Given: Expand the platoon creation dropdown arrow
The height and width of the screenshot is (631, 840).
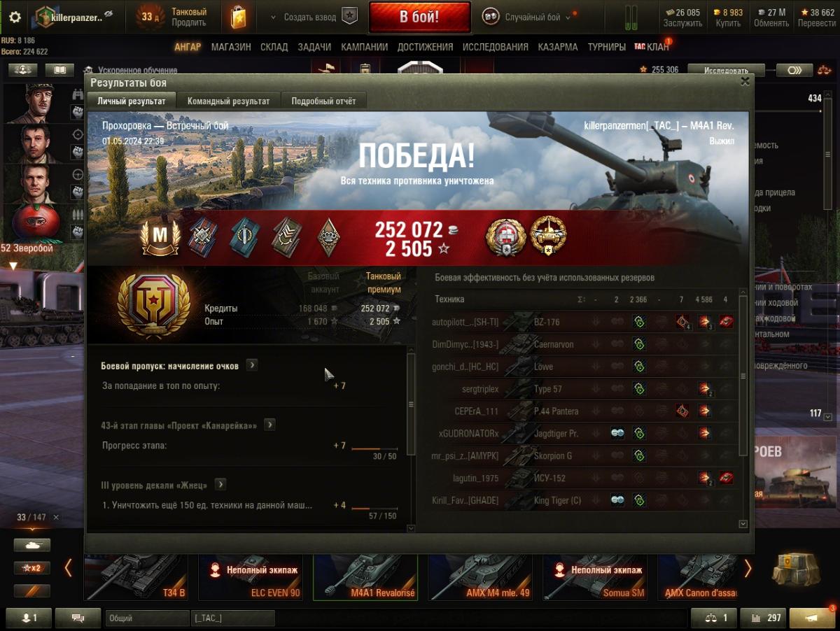Looking at the screenshot, I should (273, 17).
